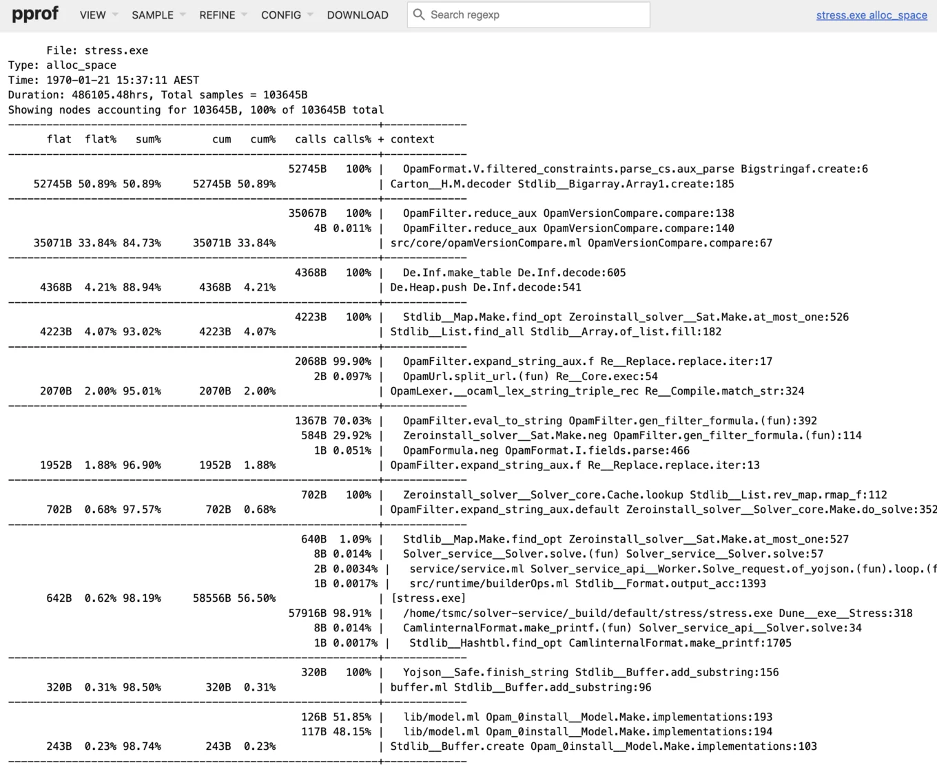The height and width of the screenshot is (765, 937).
Task: Click the flat column header
Action: coord(59,139)
